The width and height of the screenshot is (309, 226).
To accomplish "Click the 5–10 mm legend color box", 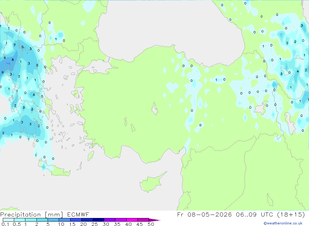I will pyautogui.click(x=53, y=220).
